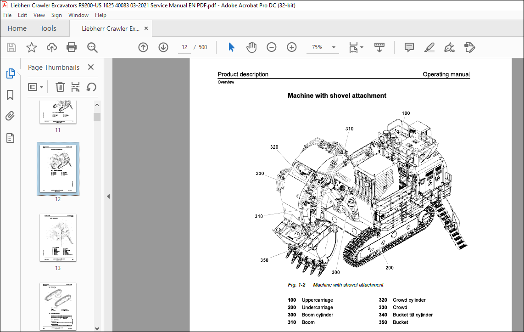This screenshot has height=332, width=524.
Task: Activate the Hand pan tool
Action: pos(251,47)
